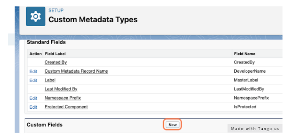Select the CreatedBy field name cell

[244, 63]
